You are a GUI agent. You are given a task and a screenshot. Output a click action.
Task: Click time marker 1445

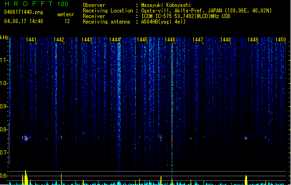(x=142, y=40)
